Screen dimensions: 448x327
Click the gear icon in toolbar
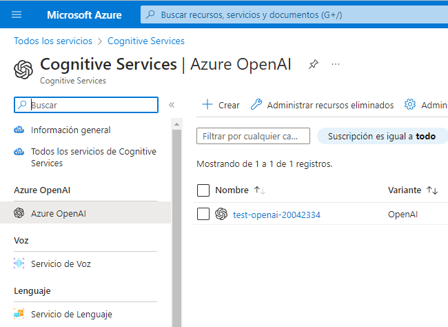click(x=410, y=104)
